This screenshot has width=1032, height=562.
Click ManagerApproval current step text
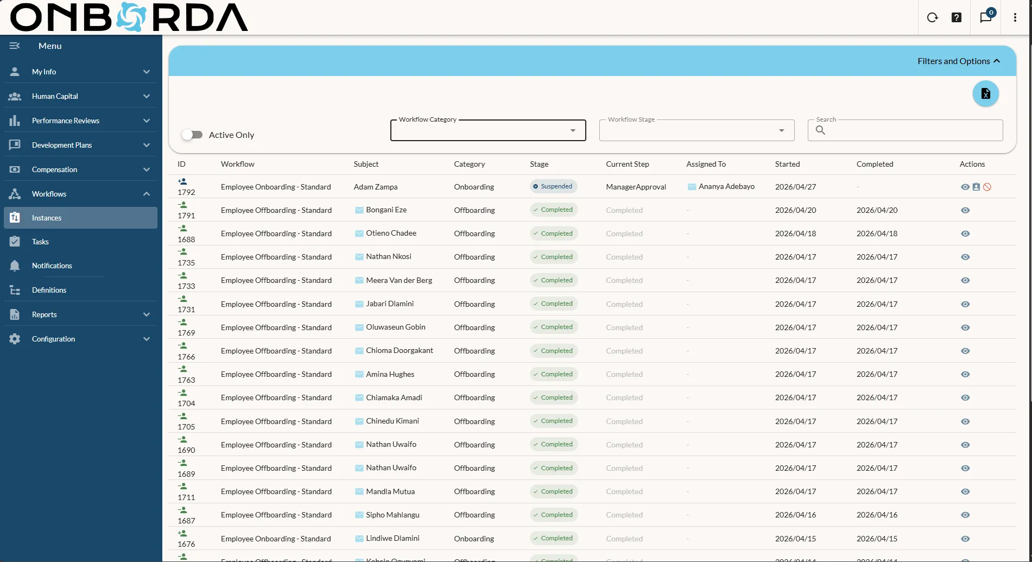click(x=636, y=187)
